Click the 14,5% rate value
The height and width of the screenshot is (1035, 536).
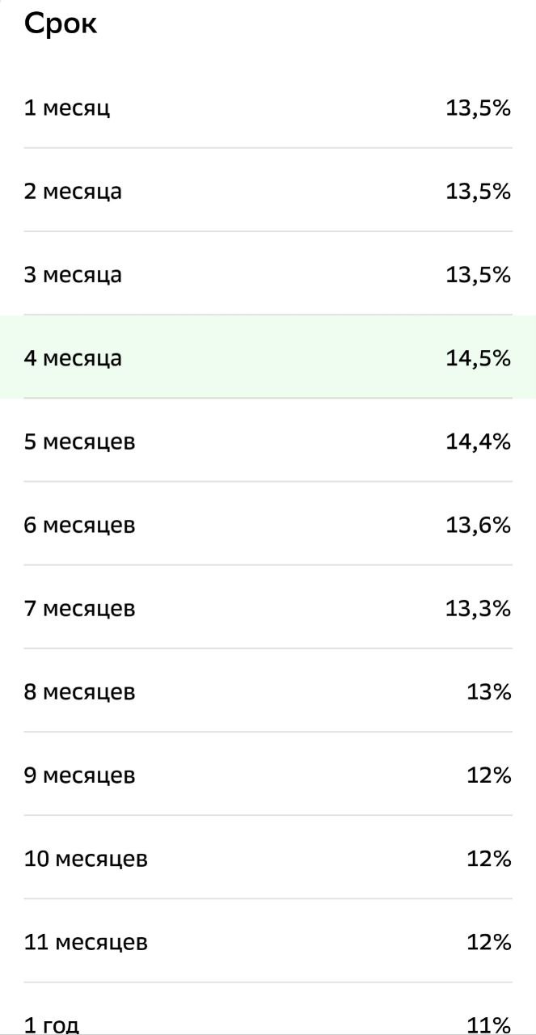(479, 358)
